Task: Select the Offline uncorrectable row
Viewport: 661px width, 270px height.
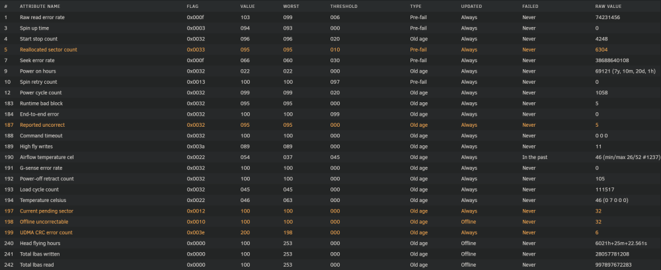Action: 330,222
